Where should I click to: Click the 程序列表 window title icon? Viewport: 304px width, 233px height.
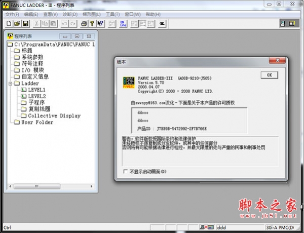(10, 36)
